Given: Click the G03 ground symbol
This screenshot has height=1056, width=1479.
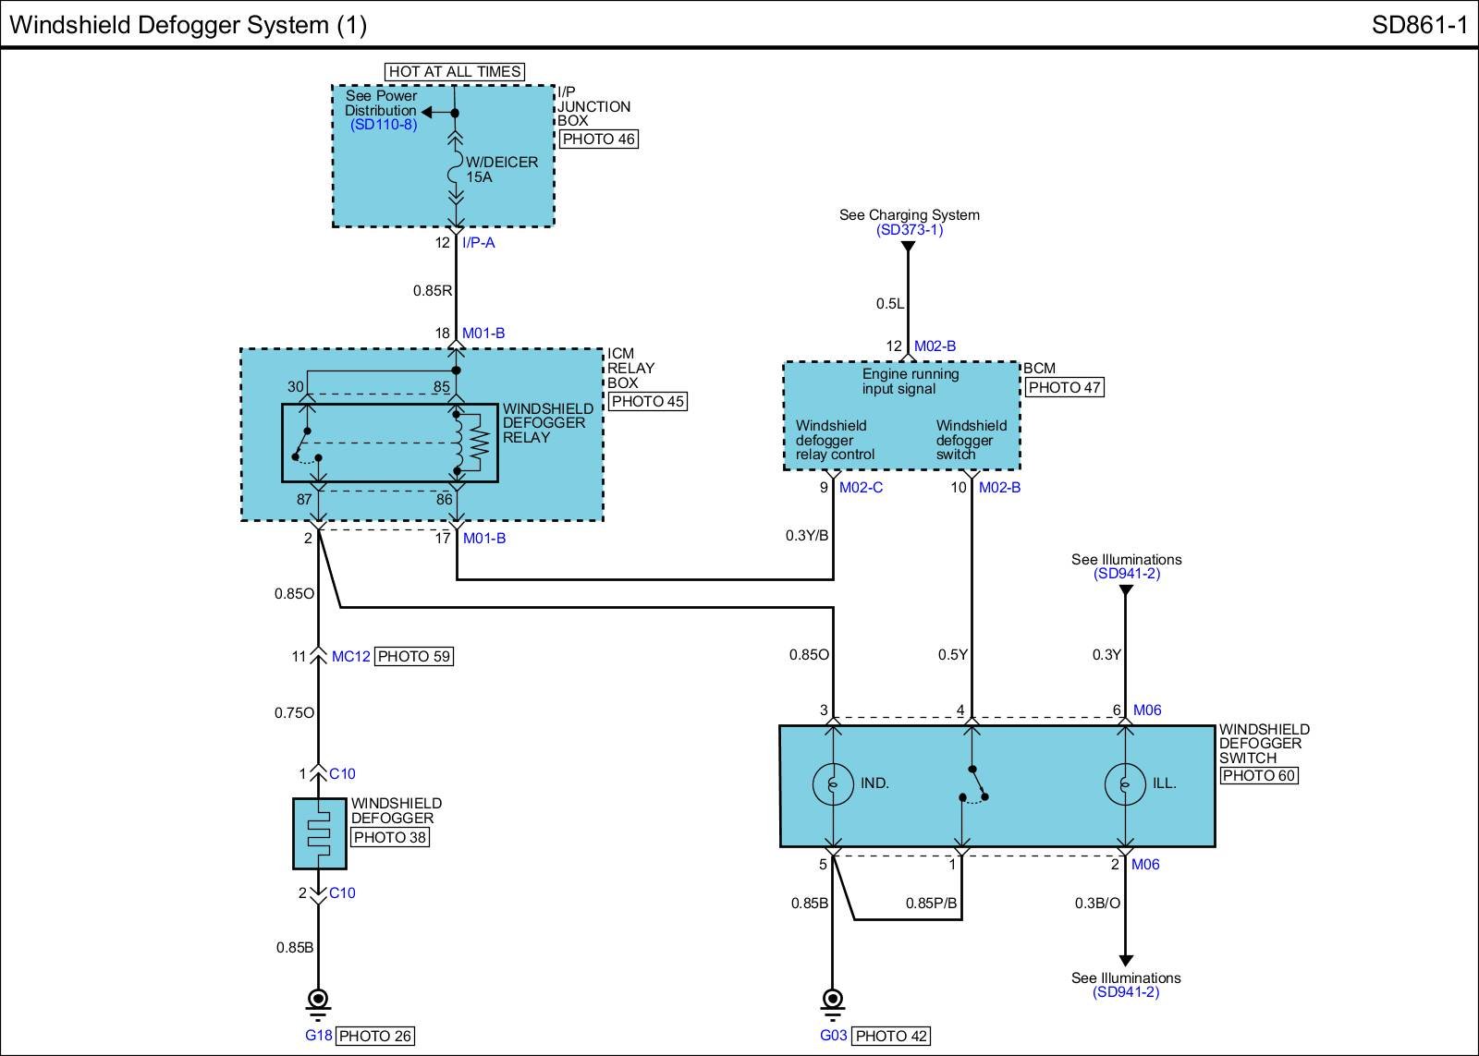Looking at the screenshot, I should tap(832, 1001).
